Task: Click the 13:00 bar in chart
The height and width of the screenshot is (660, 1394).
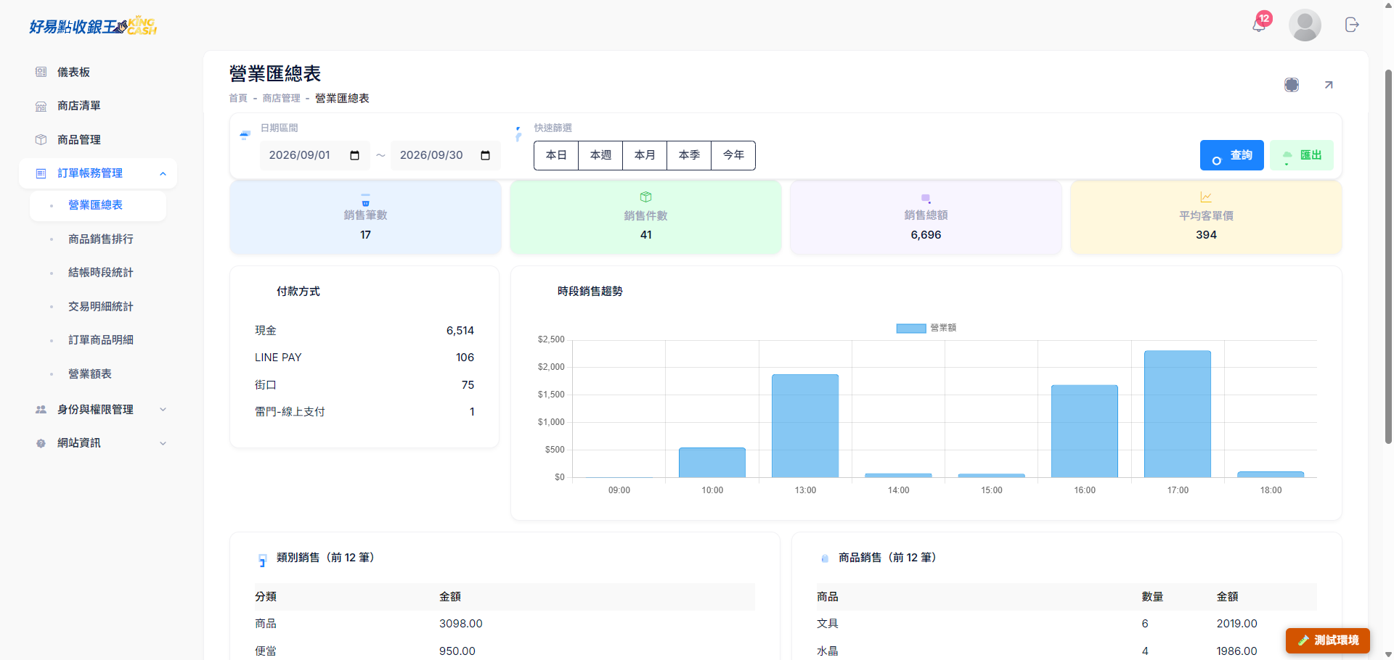Action: [805, 426]
